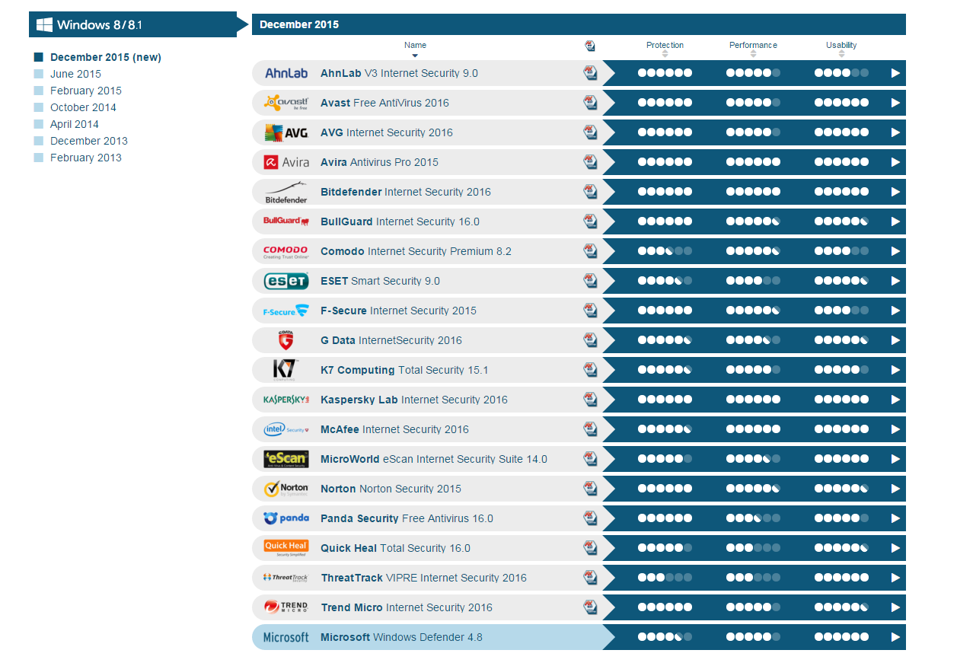The image size is (957, 666).
Task: Click the Panda logo
Action: 286,518
